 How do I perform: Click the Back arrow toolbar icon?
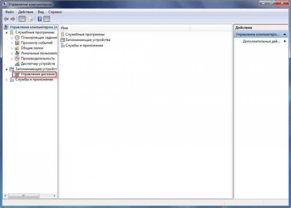[x=6, y=19]
